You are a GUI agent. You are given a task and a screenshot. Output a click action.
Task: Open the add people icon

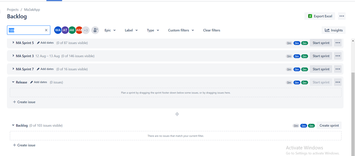tap(95, 30)
